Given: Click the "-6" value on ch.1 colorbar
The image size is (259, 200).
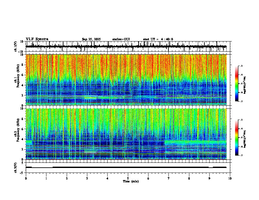Looking at the screenshot, I should (241, 92).
